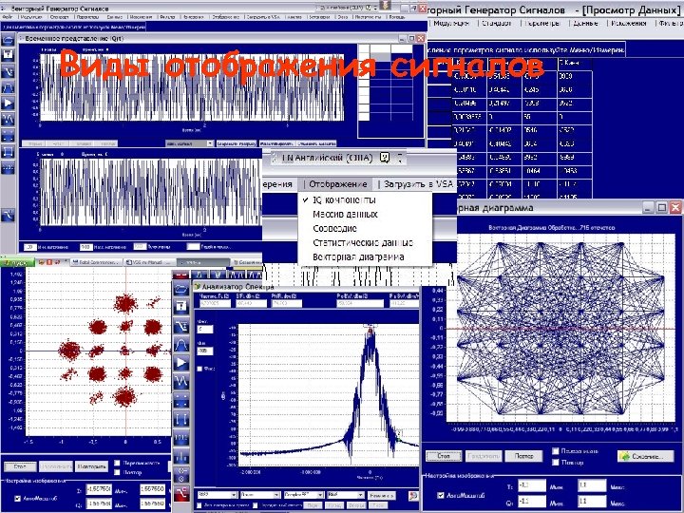The image size is (684, 513).
Task: Open file icon in time-domain window toolbar
Action: click(x=8, y=40)
